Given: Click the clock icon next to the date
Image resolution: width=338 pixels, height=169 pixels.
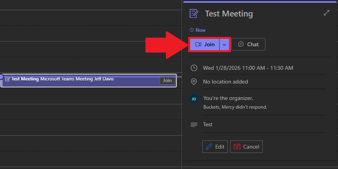Looking at the screenshot, I should click(194, 68).
